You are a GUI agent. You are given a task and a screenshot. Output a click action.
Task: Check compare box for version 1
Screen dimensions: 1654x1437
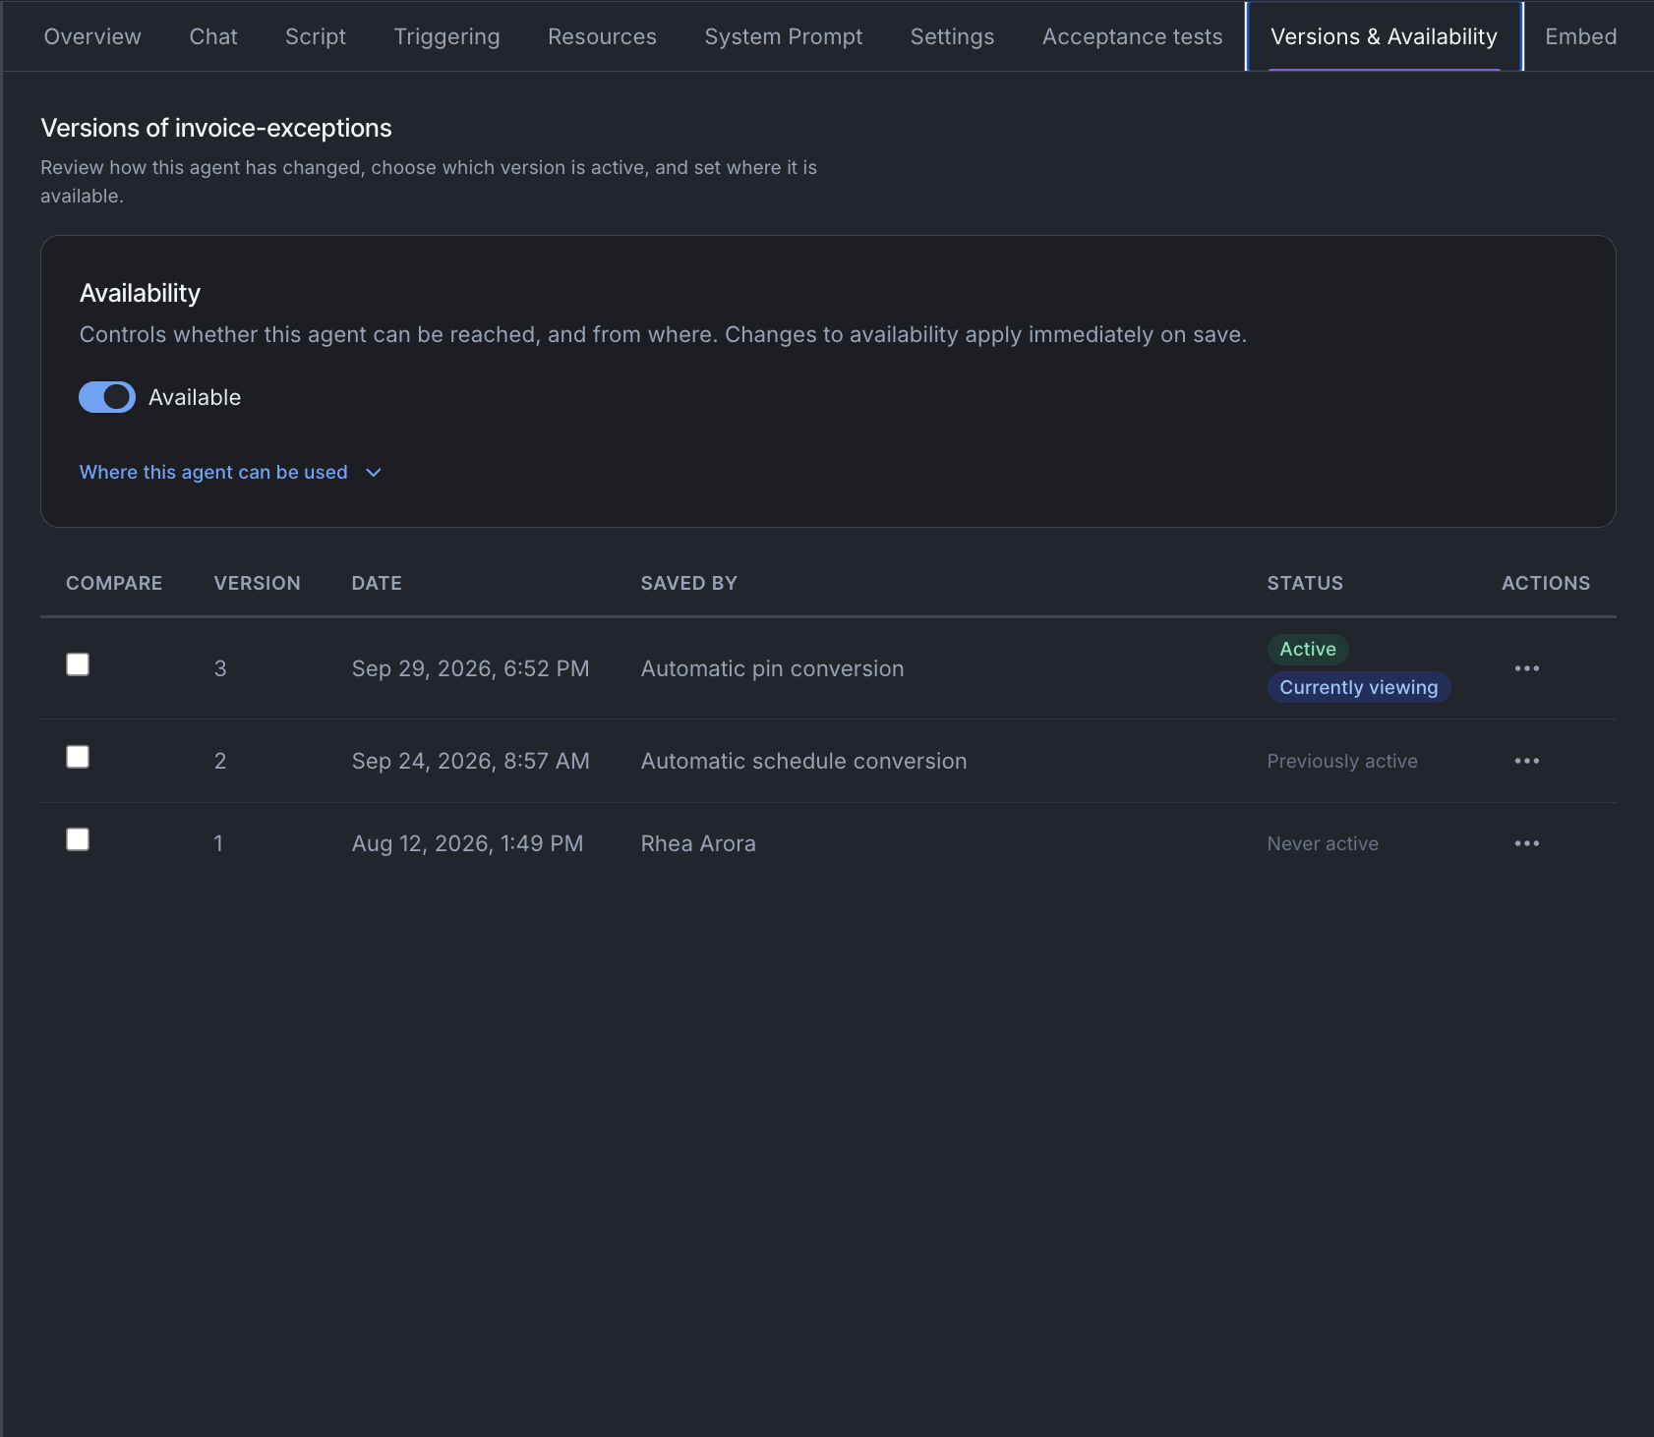point(78,839)
